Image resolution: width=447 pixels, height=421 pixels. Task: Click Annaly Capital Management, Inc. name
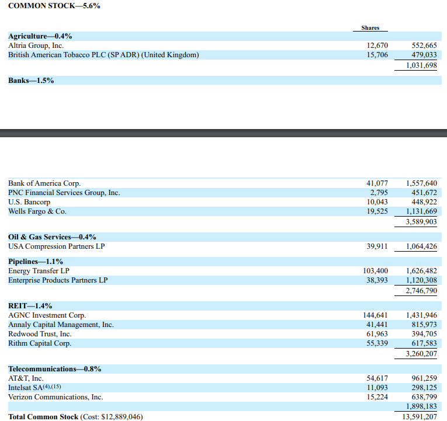[61, 325]
